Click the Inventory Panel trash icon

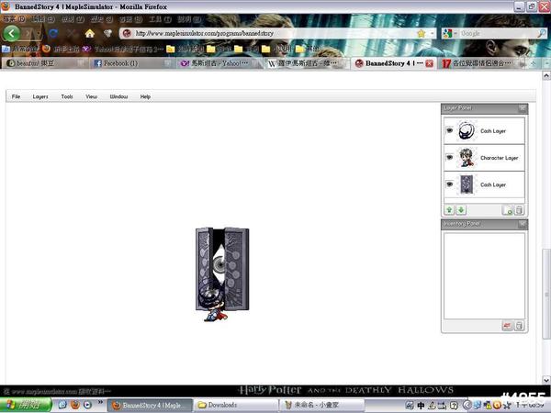pyautogui.click(x=519, y=326)
